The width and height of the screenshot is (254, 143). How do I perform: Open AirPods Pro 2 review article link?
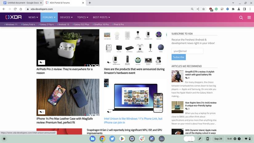tap(64, 71)
